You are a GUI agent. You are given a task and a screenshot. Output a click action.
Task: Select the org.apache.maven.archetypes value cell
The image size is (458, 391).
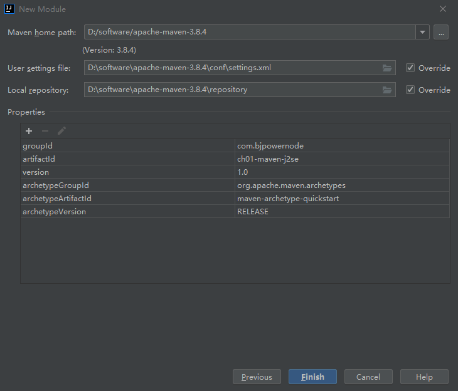click(342, 185)
